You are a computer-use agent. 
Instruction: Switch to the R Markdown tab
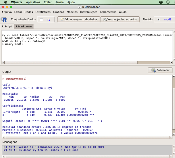23,26
